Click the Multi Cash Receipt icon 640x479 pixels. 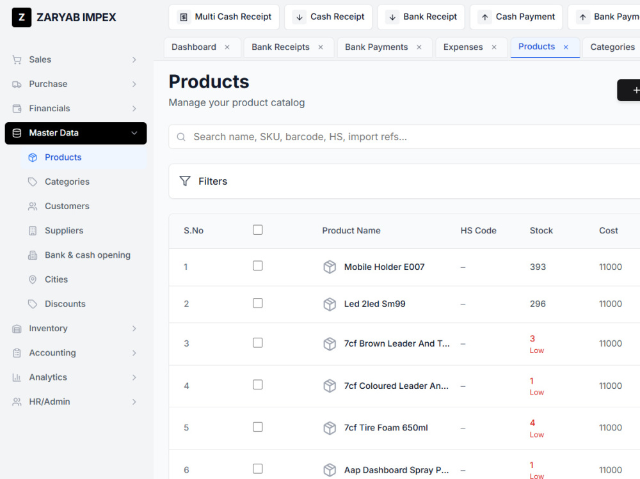pyautogui.click(x=184, y=17)
